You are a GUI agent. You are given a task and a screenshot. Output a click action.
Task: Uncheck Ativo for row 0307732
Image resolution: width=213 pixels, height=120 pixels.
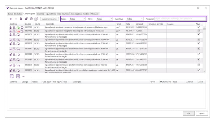pyautogui.click(x=199, y=31)
